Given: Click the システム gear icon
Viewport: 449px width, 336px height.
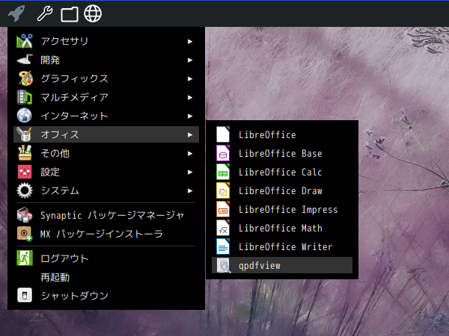Looking at the screenshot, I should 25,190.
